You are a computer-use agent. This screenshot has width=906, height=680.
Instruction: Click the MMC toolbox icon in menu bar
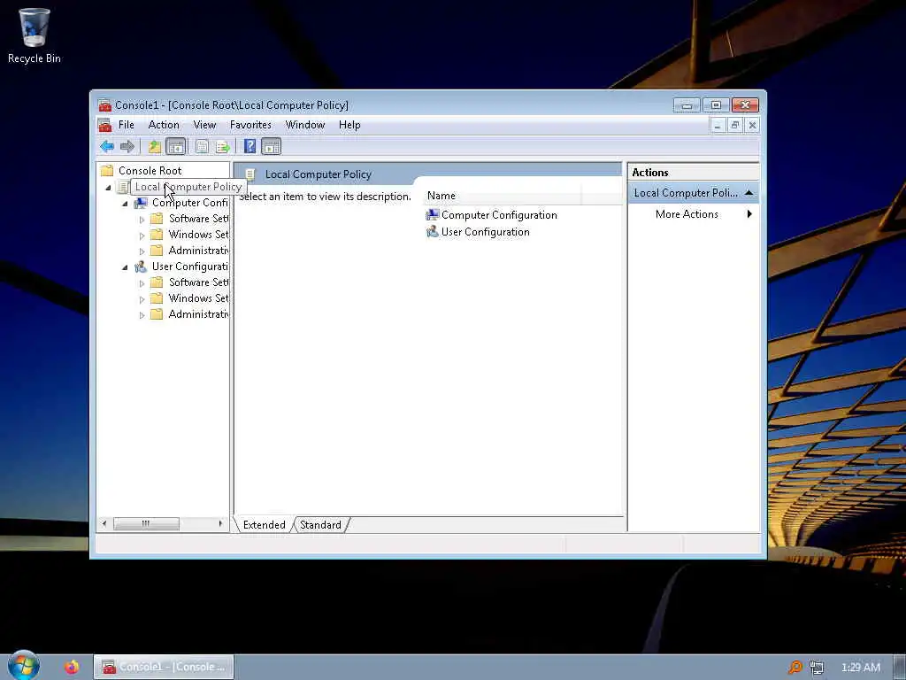(104, 125)
